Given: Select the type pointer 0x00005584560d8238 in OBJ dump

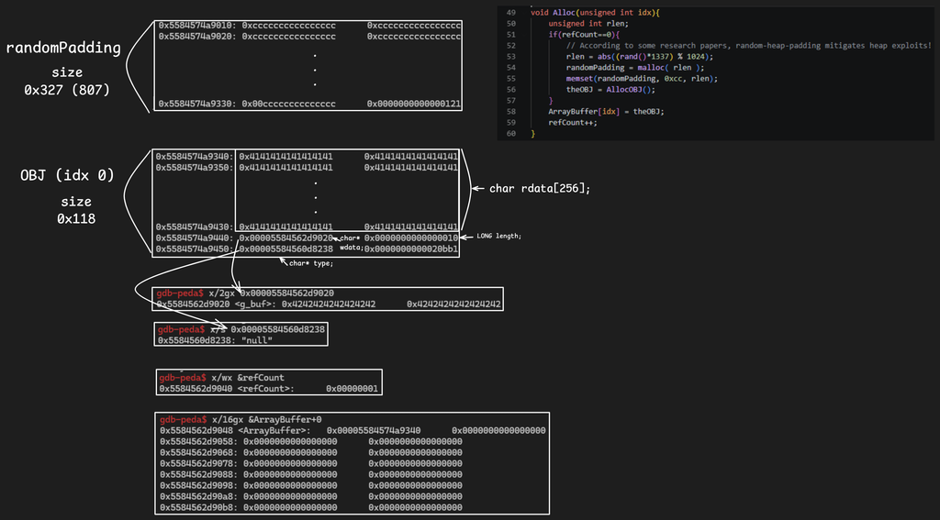Looking at the screenshot, I should tap(286, 249).
